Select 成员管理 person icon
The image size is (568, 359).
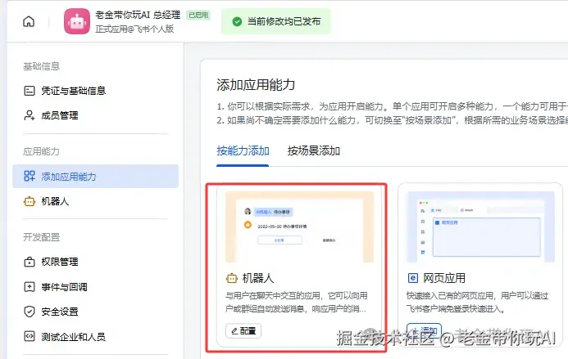pyautogui.click(x=30, y=115)
